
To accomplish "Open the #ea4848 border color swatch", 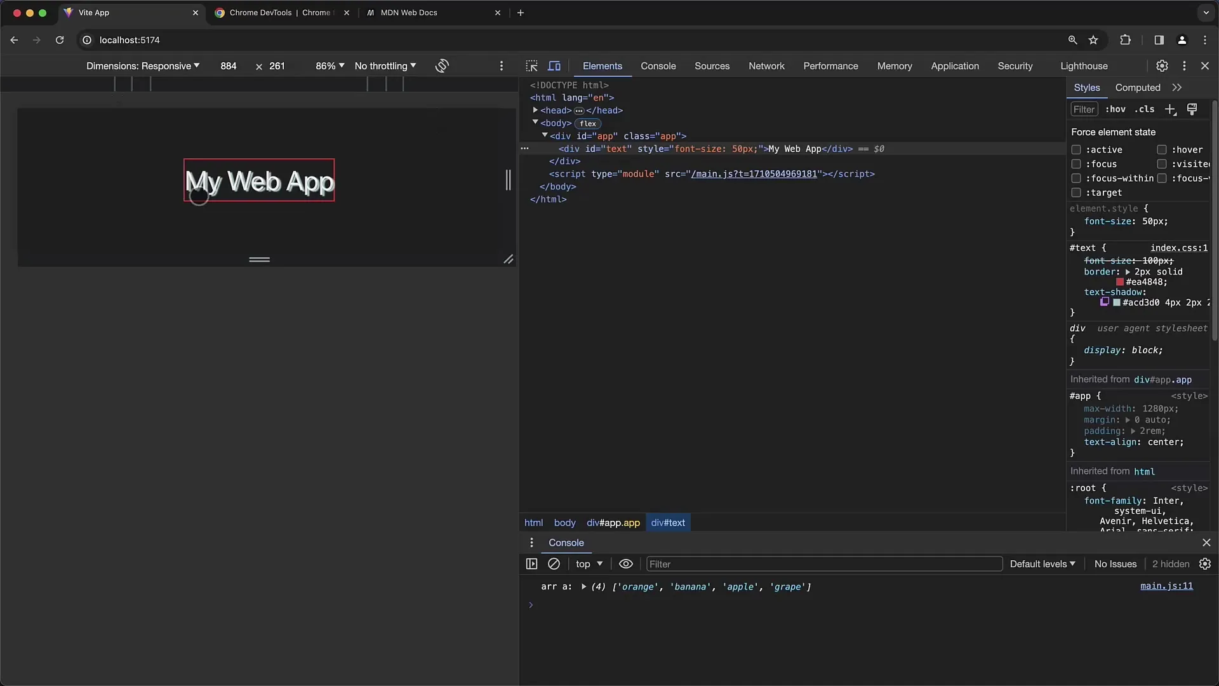I will [x=1120, y=282].
